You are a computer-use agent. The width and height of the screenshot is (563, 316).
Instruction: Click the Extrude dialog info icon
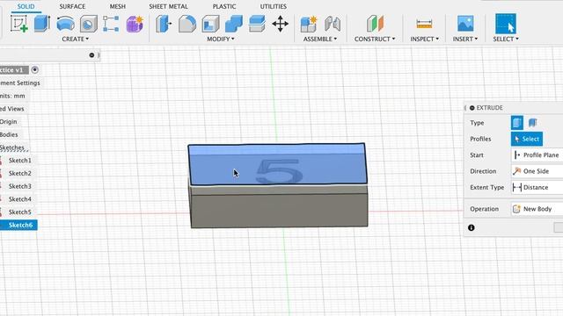click(x=472, y=227)
